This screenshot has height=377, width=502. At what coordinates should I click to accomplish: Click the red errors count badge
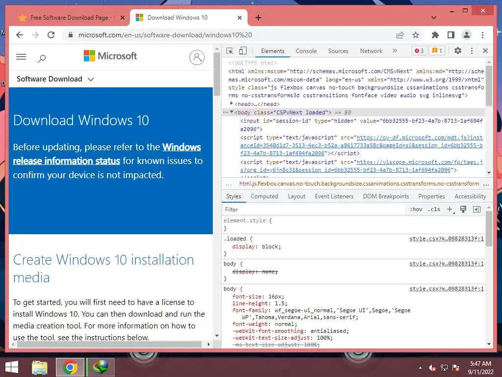point(419,51)
